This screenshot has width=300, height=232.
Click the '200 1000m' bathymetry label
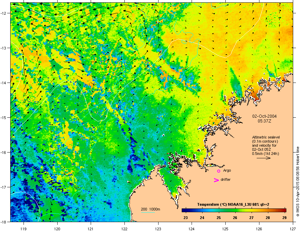150,209
